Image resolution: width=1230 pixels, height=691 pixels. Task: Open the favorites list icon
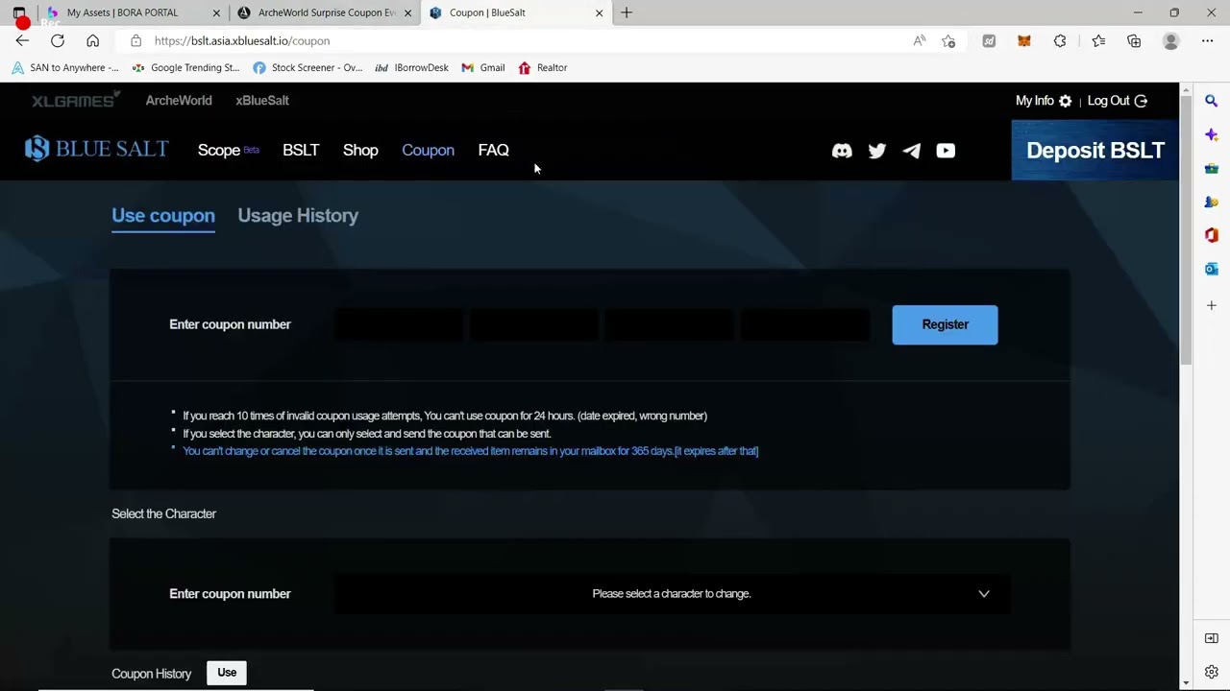(x=1098, y=40)
